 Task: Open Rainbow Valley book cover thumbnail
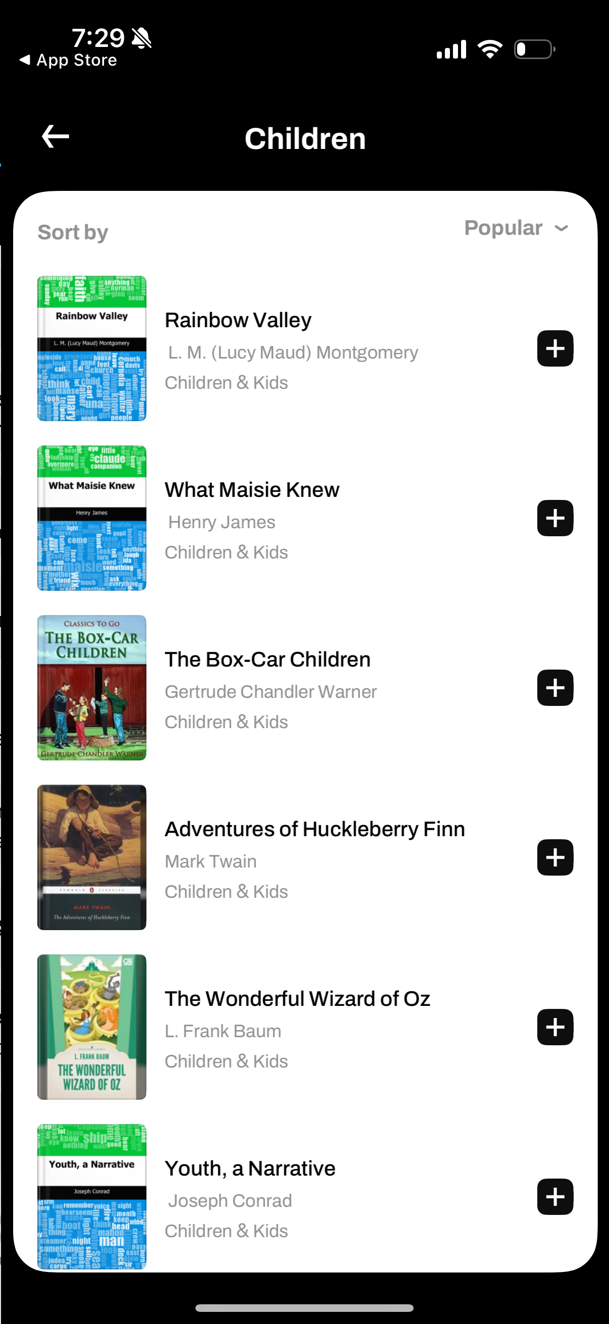(92, 348)
